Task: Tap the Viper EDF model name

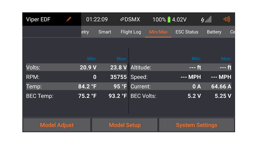Action: click(x=38, y=20)
